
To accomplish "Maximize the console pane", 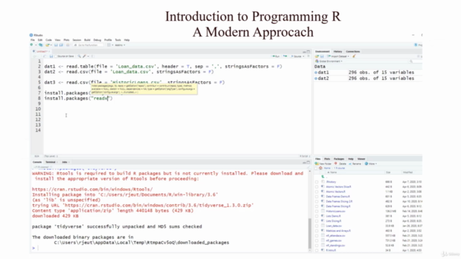I will (x=308, y=162).
